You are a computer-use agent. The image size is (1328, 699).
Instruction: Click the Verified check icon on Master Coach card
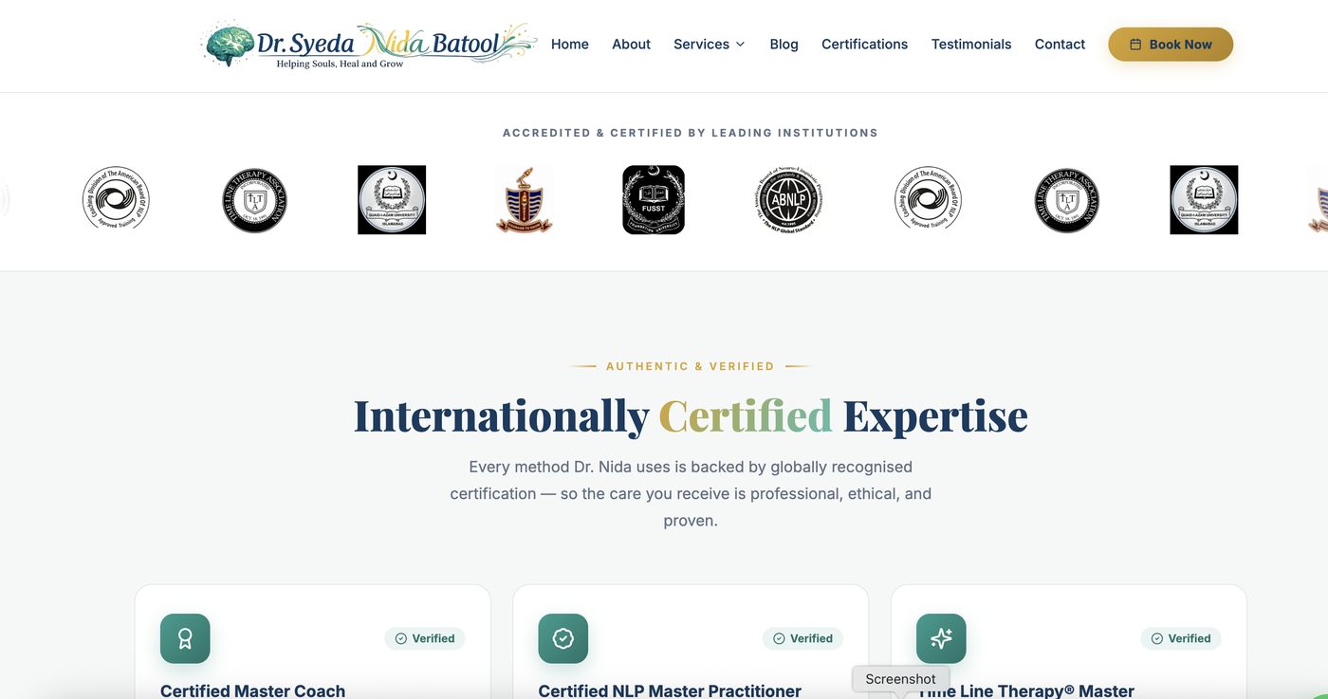[401, 638]
